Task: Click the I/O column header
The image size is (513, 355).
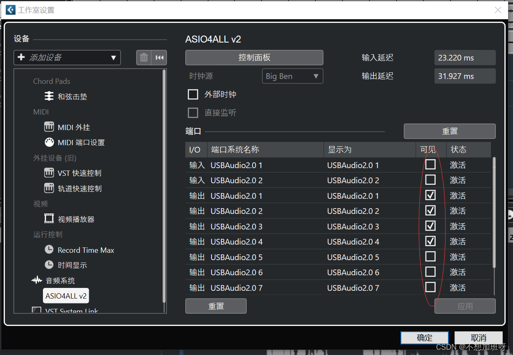Action: click(x=196, y=150)
